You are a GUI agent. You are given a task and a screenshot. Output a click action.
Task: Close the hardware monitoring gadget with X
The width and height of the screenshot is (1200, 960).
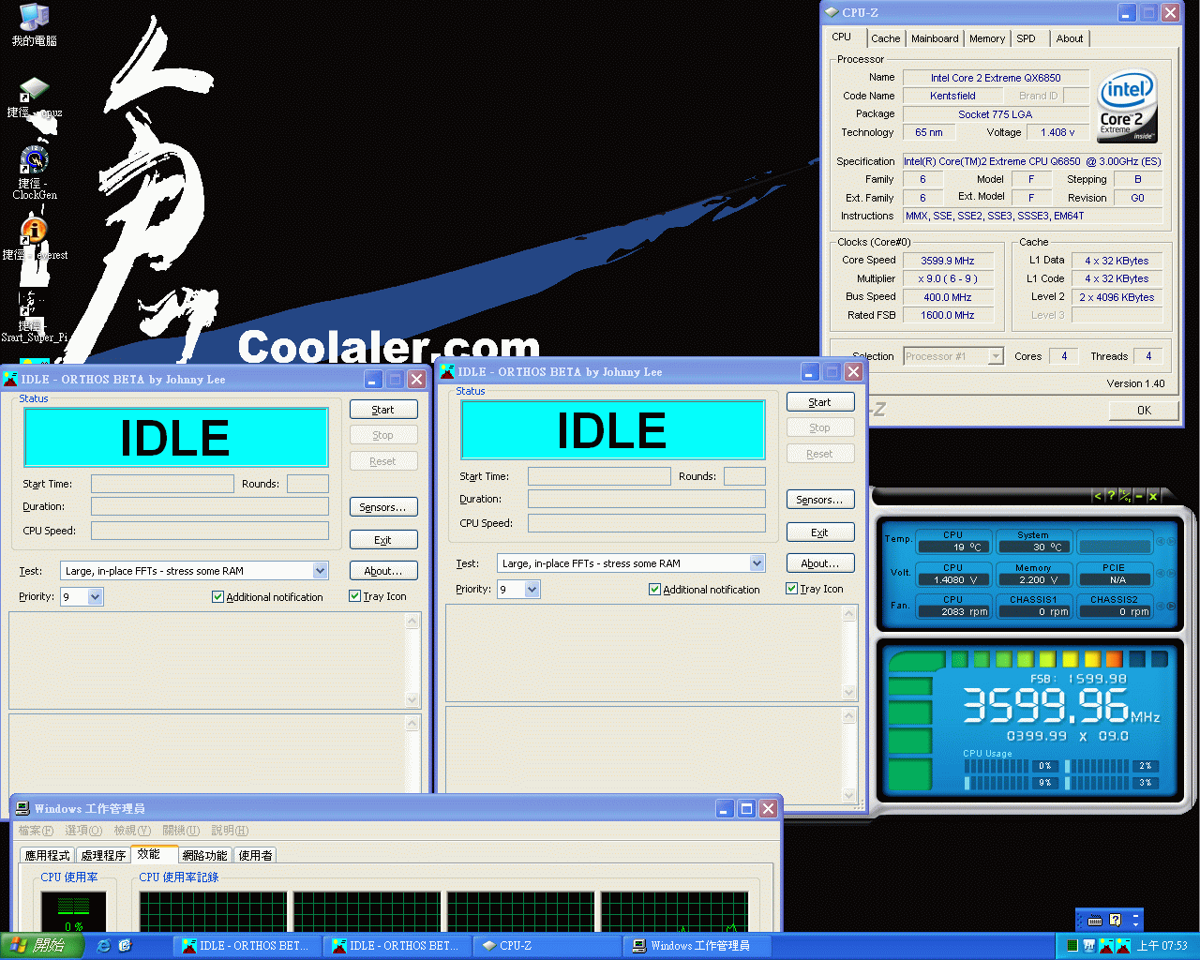tap(1153, 496)
